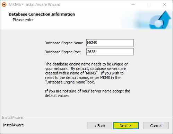Click the 'Database Engine Port' label
173x134 pixels.
pos(62,52)
